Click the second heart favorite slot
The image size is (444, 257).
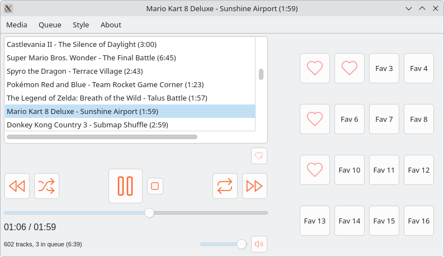coord(349,68)
